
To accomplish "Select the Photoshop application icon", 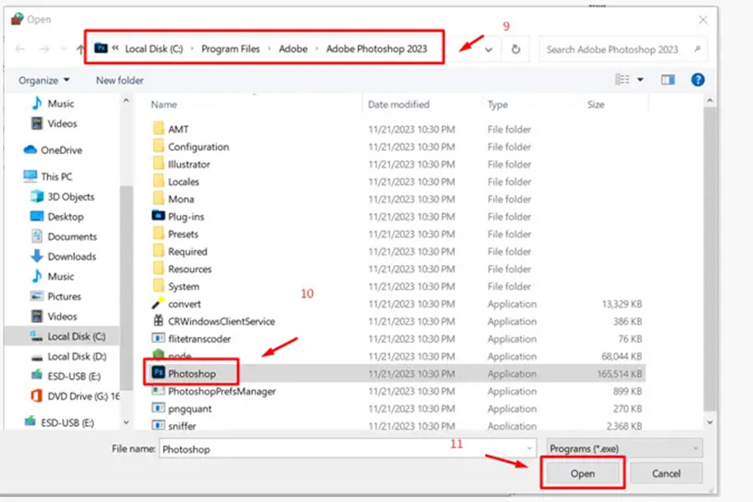I will pyautogui.click(x=158, y=373).
